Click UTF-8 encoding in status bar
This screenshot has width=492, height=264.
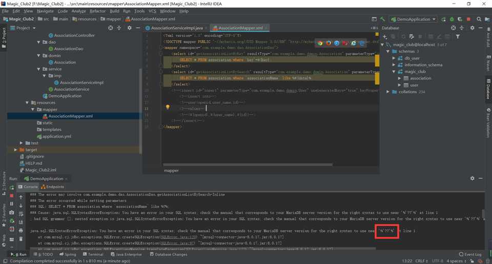pos(437,261)
